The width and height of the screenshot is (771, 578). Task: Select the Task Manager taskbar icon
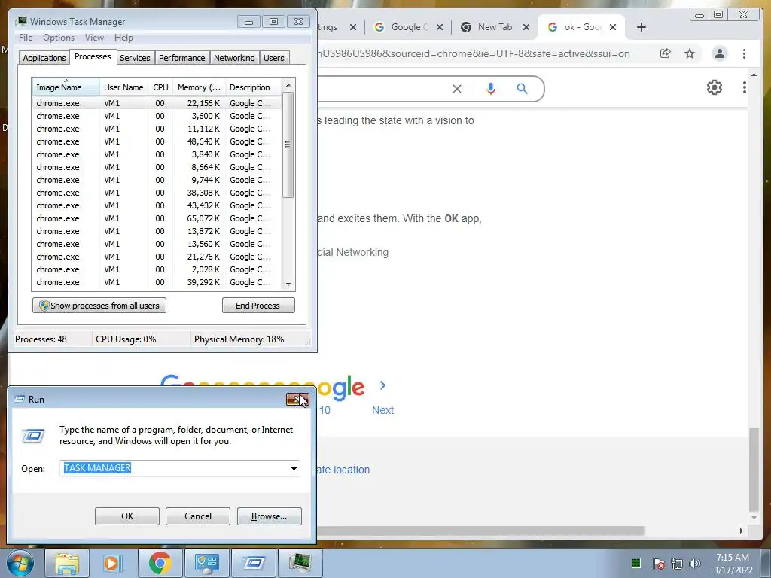[x=300, y=563]
